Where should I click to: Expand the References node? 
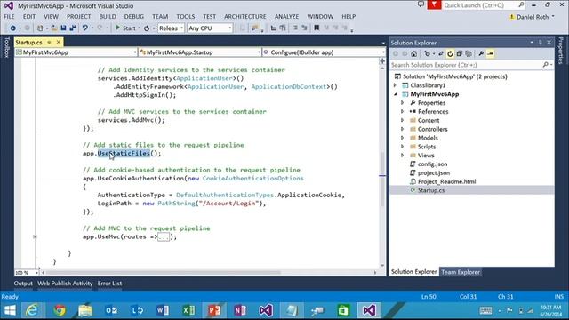403,111
